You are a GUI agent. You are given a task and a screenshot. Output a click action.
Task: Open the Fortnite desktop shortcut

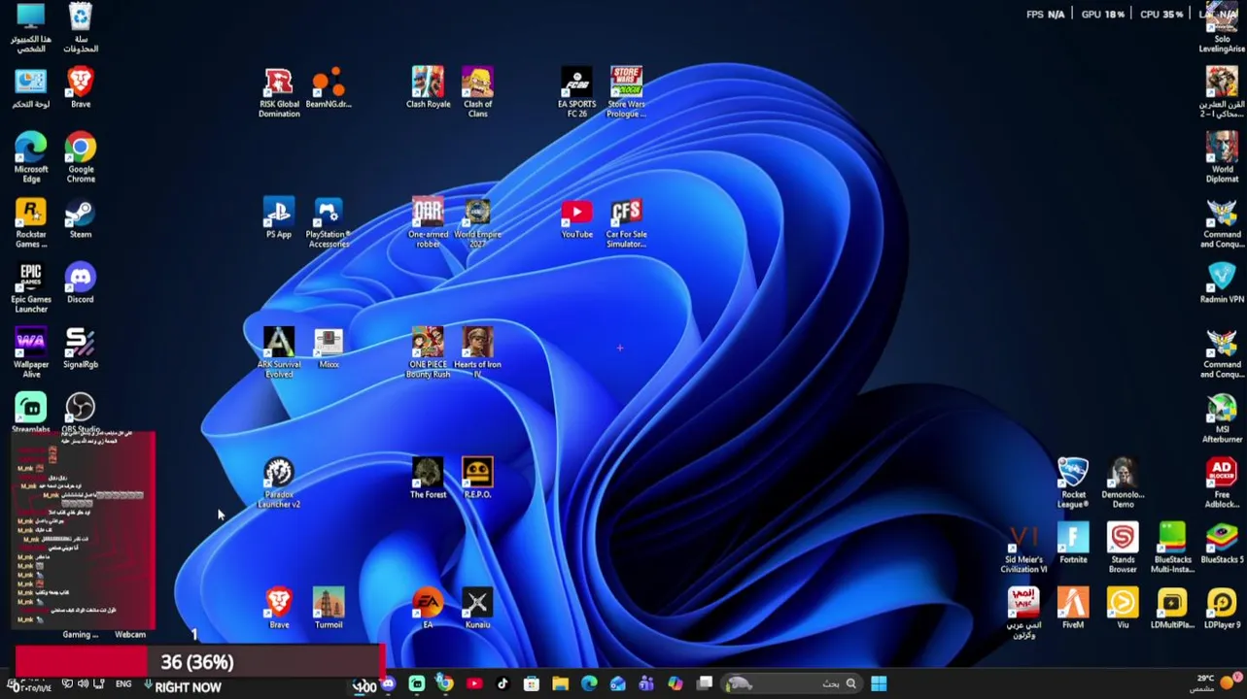(1073, 544)
